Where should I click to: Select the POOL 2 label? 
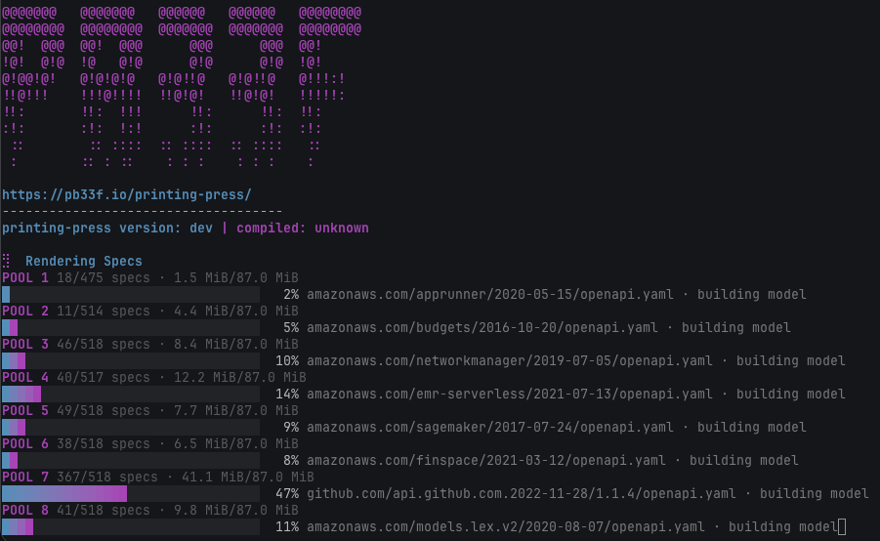25,311
